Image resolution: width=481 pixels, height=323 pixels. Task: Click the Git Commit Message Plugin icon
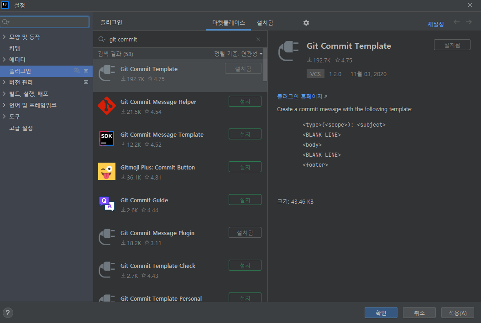(106, 237)
